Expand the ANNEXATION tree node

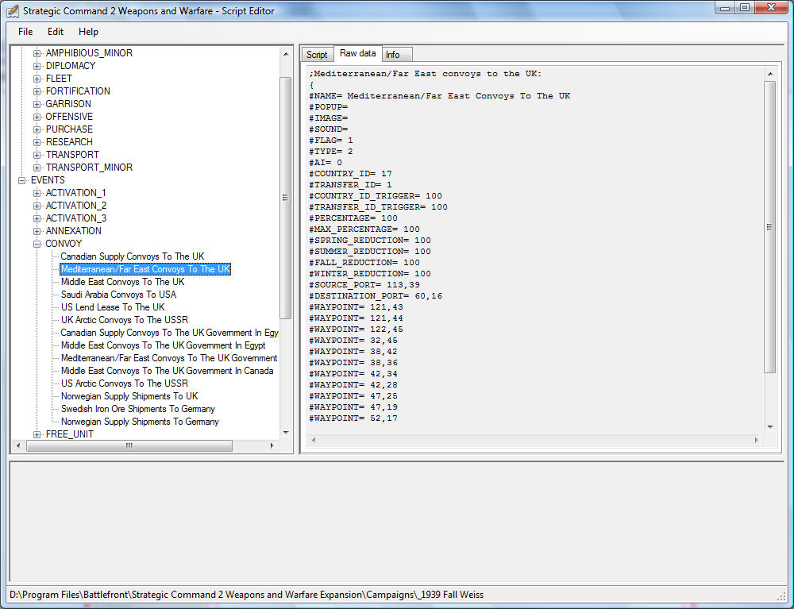pyautogui.click(x=37, y=231)
